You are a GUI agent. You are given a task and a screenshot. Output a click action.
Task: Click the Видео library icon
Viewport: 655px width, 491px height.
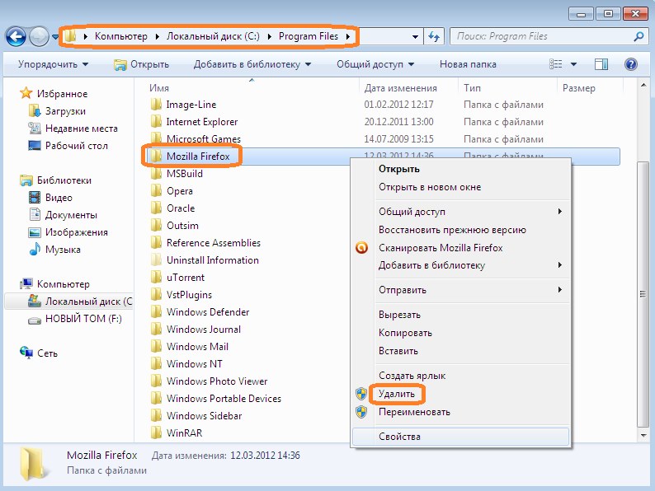click(x=35, y=198)
